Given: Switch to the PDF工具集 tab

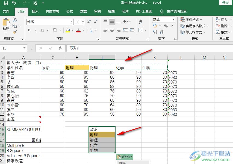Looking at the screenshot, I should click(144, 11).
